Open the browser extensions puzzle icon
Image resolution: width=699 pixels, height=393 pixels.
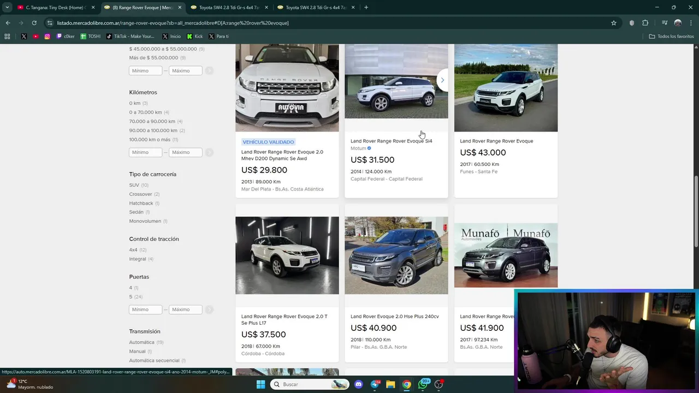(x=645, y=23)
